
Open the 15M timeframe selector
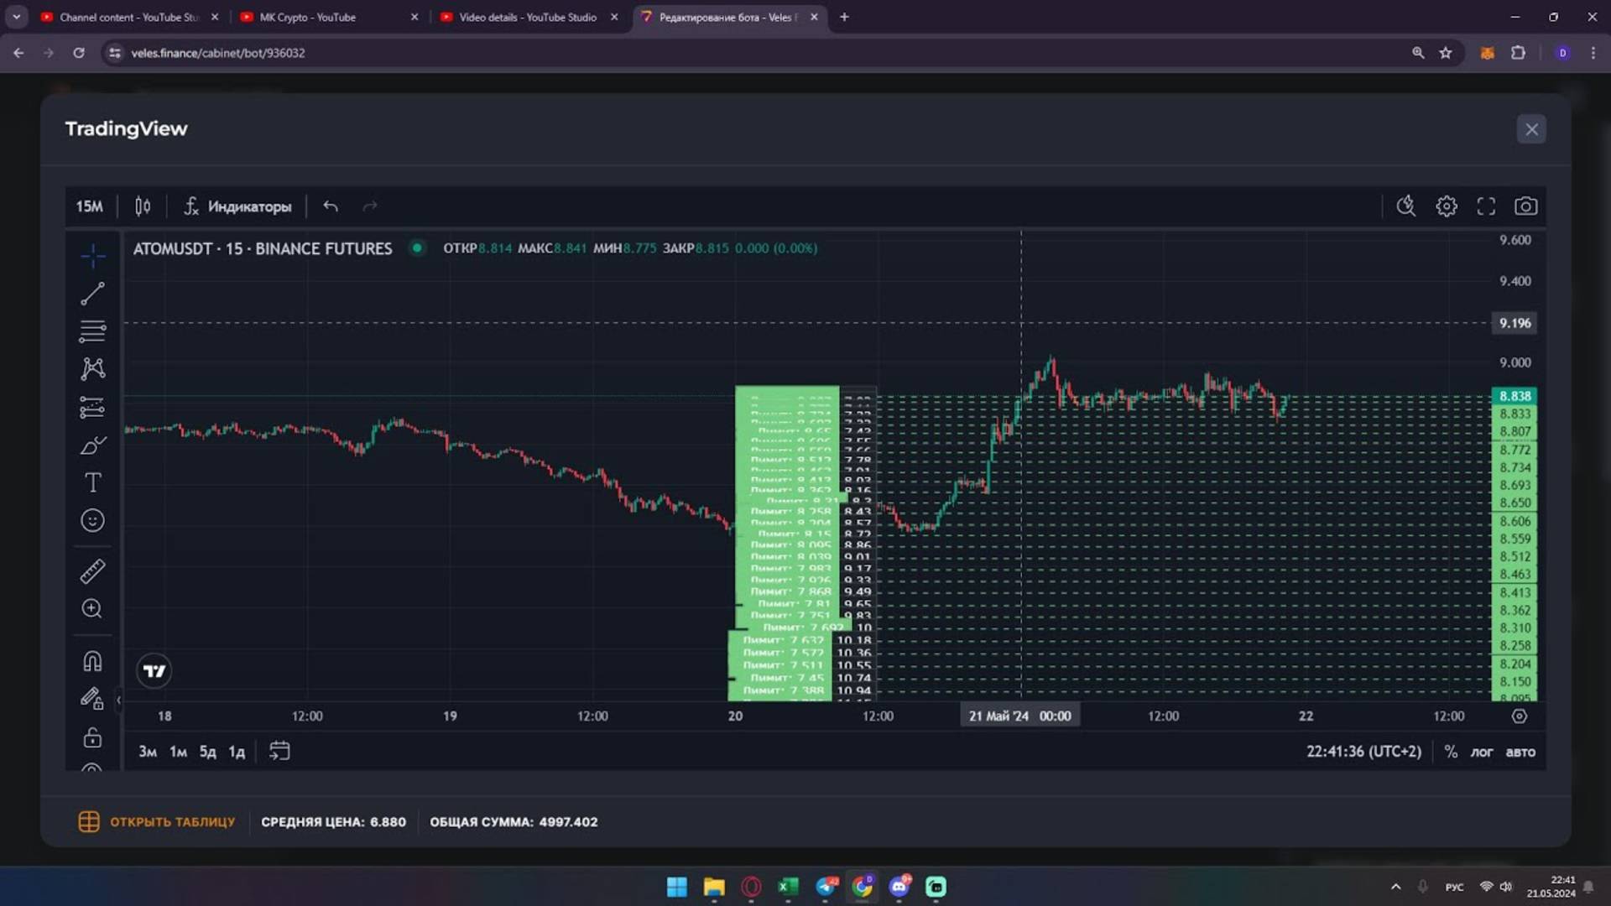point(89,206)
